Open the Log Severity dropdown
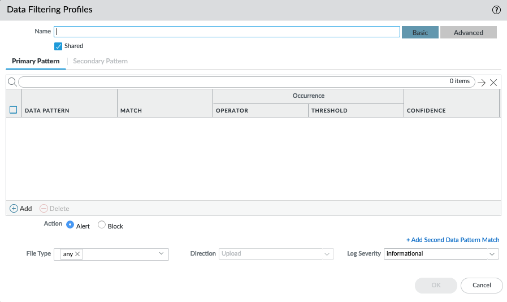Image resolution: width=507 pixels, height=302 pixels. 492,254
